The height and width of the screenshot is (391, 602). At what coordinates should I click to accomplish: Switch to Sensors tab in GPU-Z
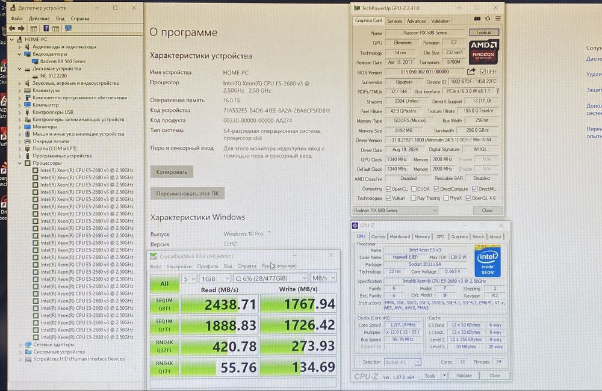point(394,21)
